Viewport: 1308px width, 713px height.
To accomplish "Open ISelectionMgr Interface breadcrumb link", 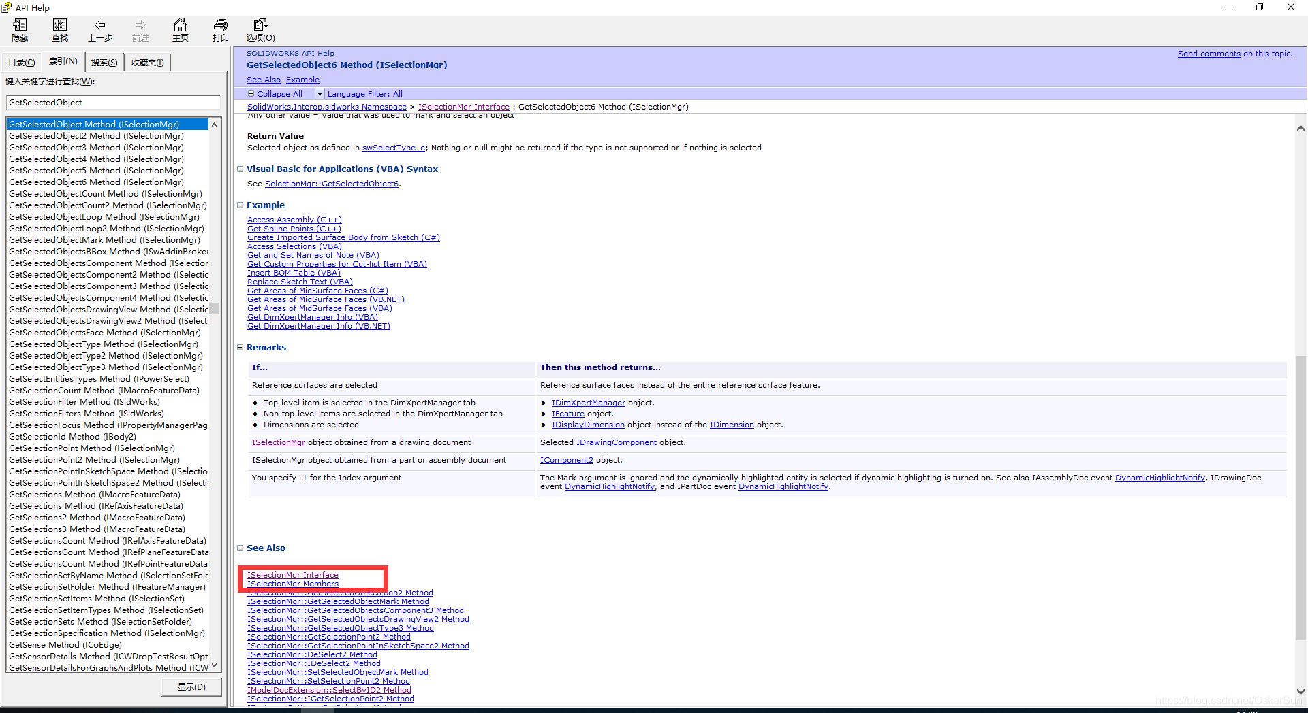I will coord(463,107).
